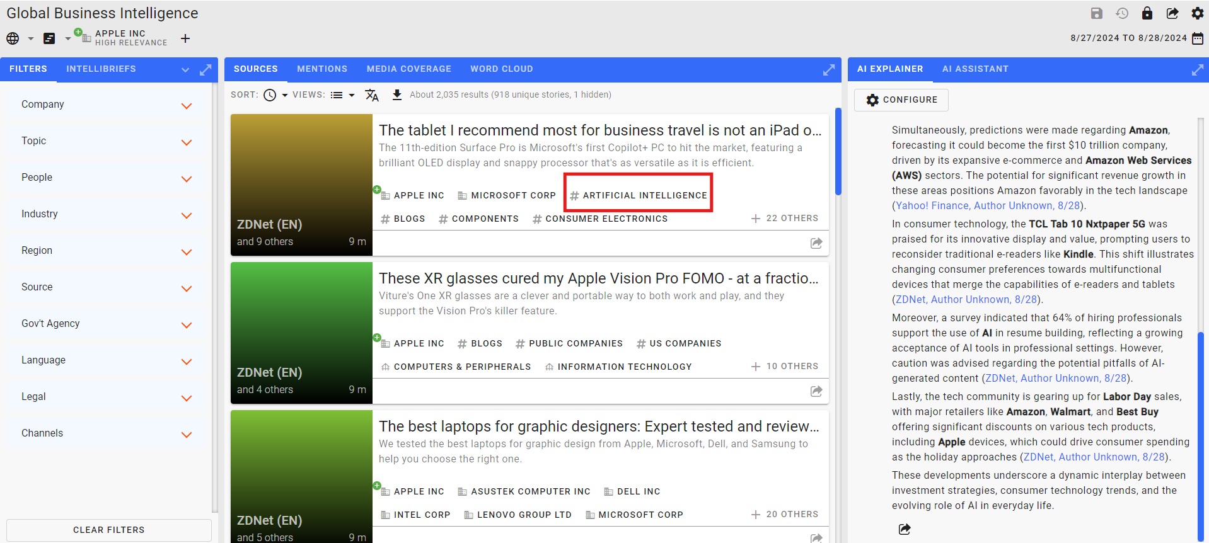
Task: Click the list view icon
Action: [337, 95]
